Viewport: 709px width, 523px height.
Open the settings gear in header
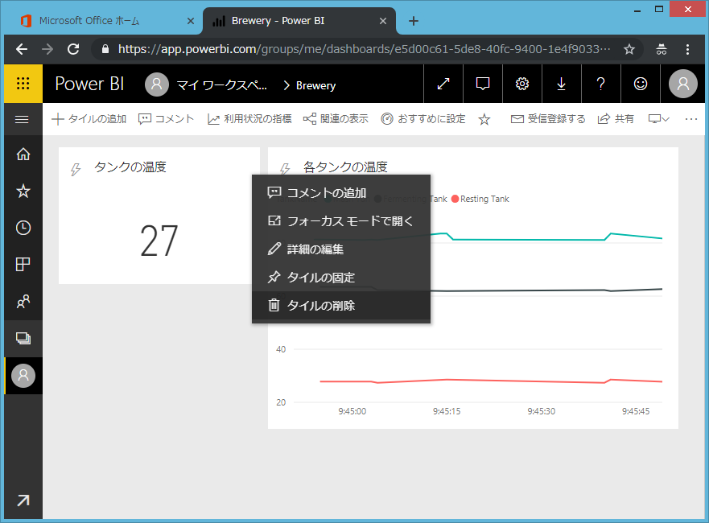[x=522, y=84]
